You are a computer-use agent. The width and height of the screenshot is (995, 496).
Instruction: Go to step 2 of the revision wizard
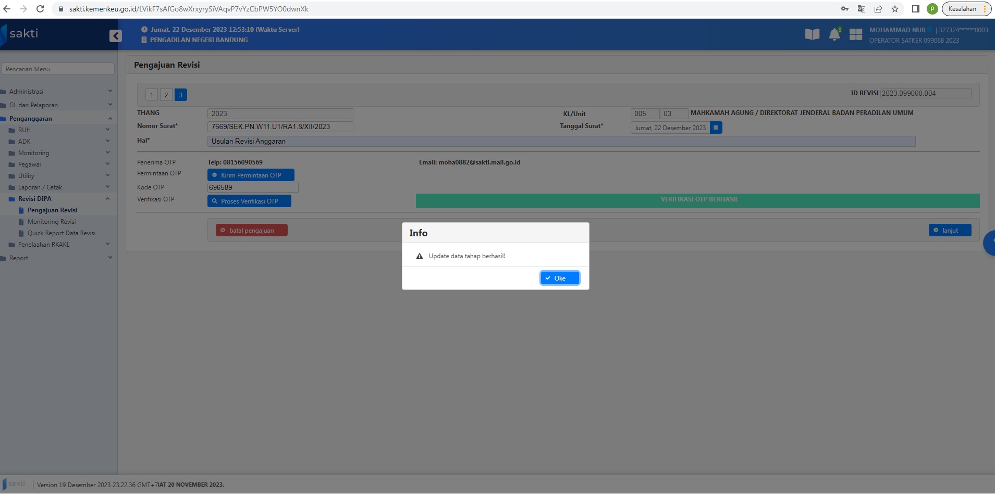166,95
